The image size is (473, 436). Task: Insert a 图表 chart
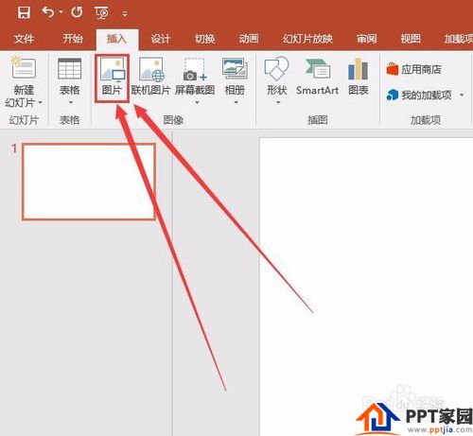pos(359,78)
